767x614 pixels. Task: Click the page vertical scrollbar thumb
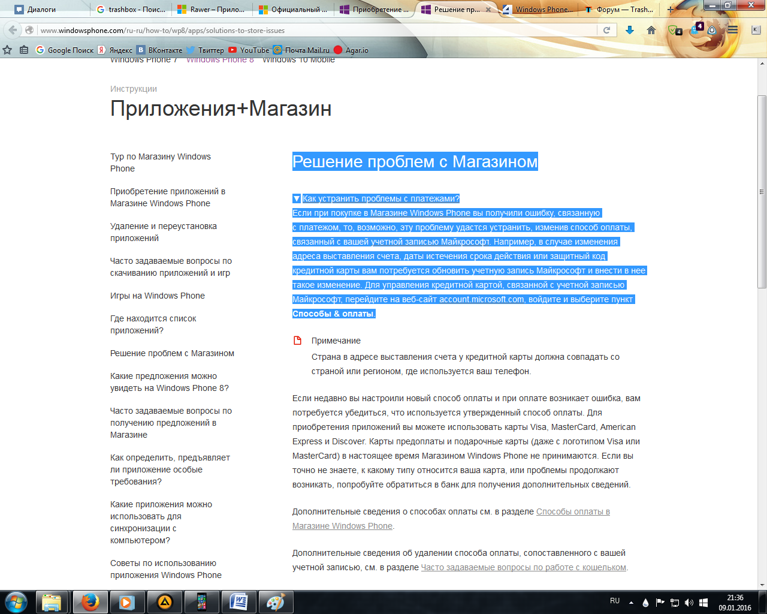pyautogui.click(x=762, y=192)
